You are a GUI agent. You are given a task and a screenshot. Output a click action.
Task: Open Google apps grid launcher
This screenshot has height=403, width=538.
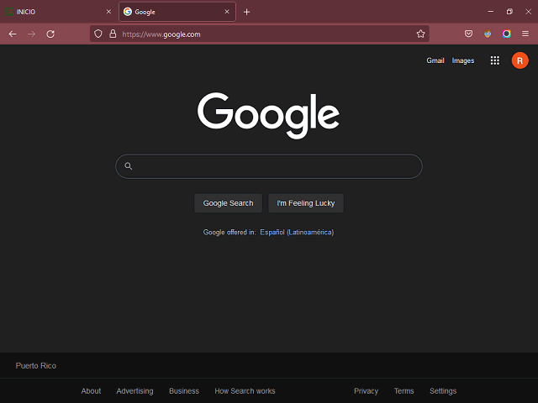pos(495,60)
